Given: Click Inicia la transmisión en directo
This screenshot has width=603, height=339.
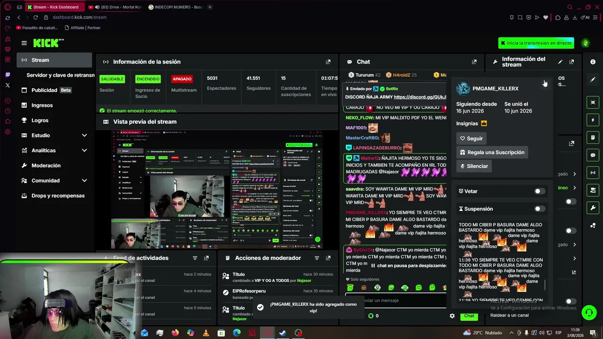Looking at the screenshot, I should (536, 43).
